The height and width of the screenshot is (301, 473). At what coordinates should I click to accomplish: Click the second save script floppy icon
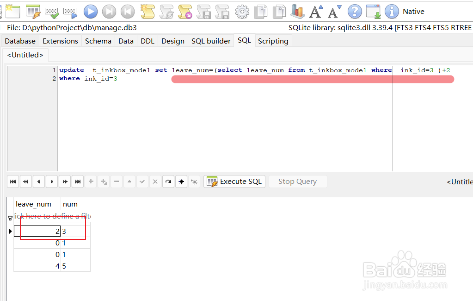coord(222,12)
